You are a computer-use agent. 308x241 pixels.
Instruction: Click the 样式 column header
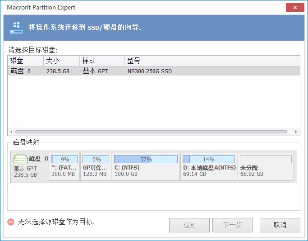coord(101,61)
